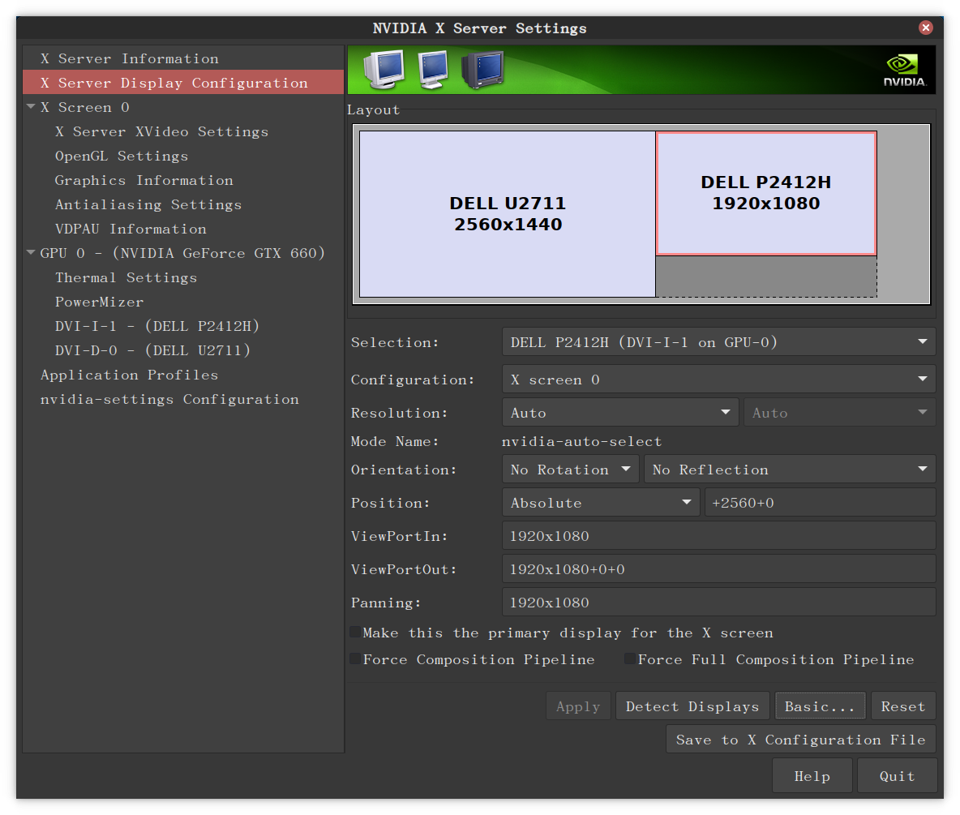Open the disabled refresh rate Auto dropdown
The image size is (960, 815).
pos(839,413)
